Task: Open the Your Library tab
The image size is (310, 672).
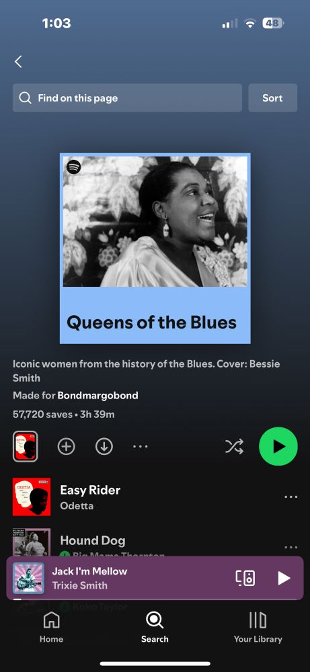Action: tap(258, 628)
